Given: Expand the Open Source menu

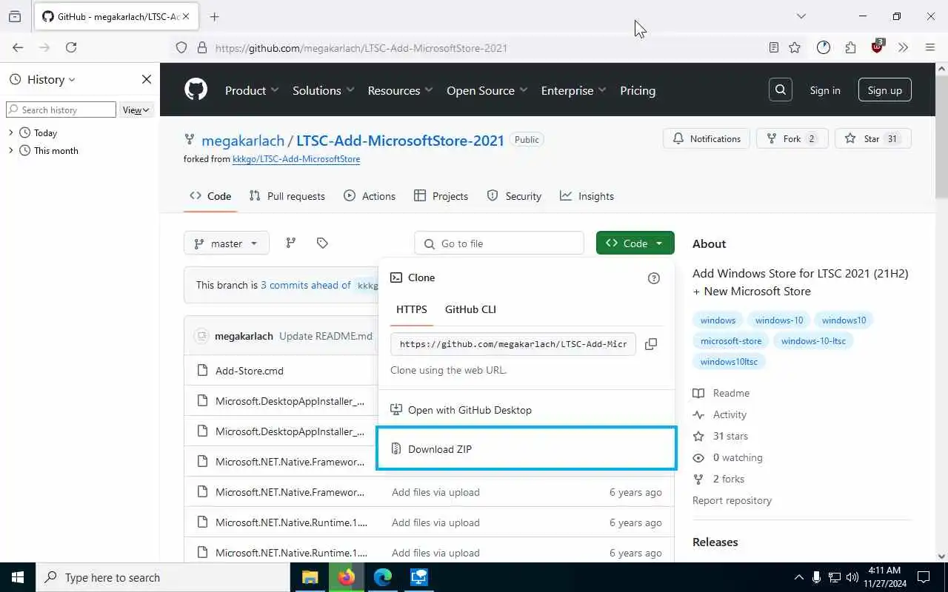Looking at the screenshot, I should click(487, 90).
